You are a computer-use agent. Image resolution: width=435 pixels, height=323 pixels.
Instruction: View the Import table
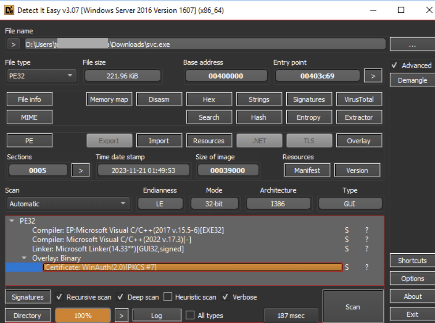(159, 141)
